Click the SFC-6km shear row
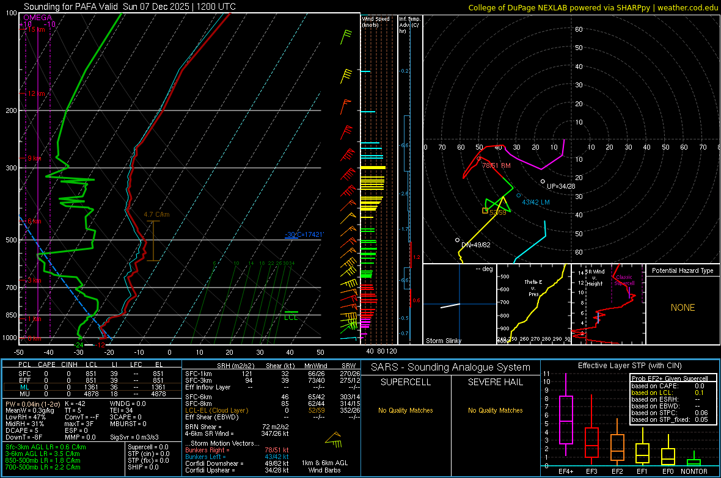This screenshot has width=721, height=478. coord(273,397)
